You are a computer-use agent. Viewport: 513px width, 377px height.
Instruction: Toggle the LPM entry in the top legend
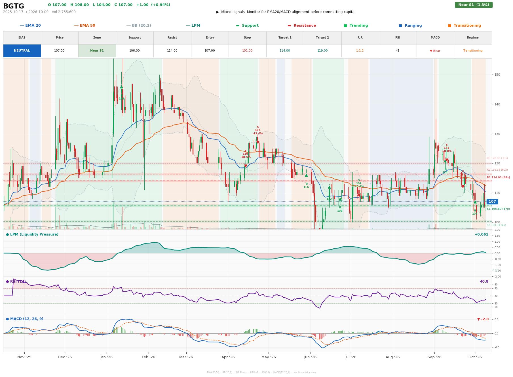click(x=193, y=26)
